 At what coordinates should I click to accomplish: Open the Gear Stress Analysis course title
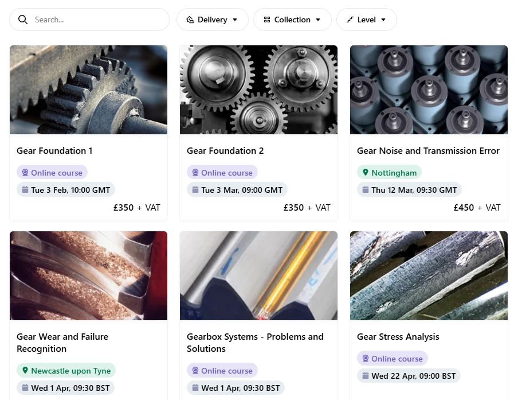pyautogui.click(x=398, y=337)
